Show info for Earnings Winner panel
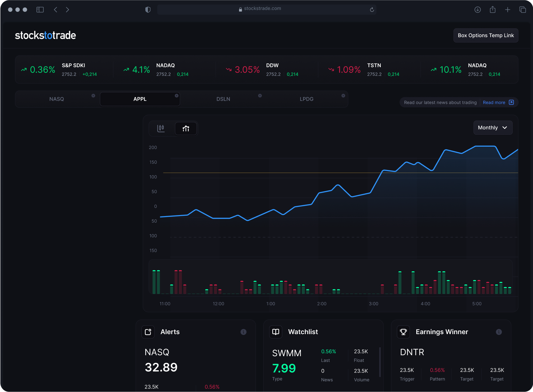Image resolution: width=533 pixels, height=392 pixels. coord(498,332)
